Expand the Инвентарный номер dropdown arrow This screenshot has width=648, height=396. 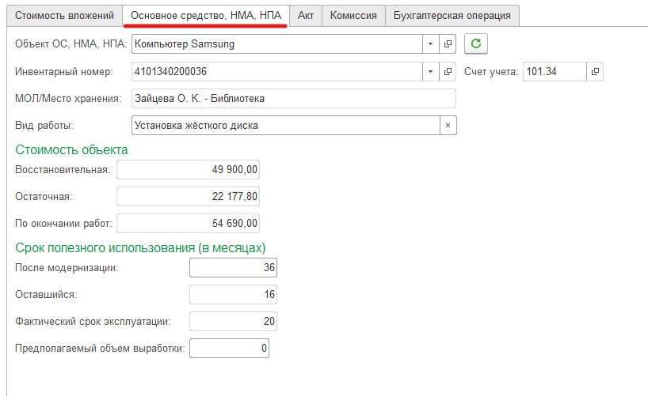click(431, 72)
